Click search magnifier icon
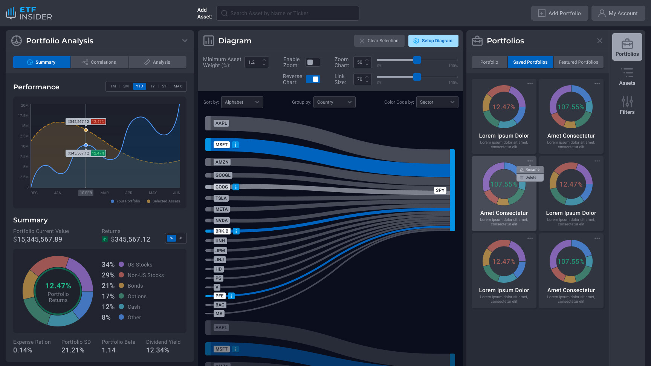Viewport: 651px width, 366px height. click(x=225, y=13)
